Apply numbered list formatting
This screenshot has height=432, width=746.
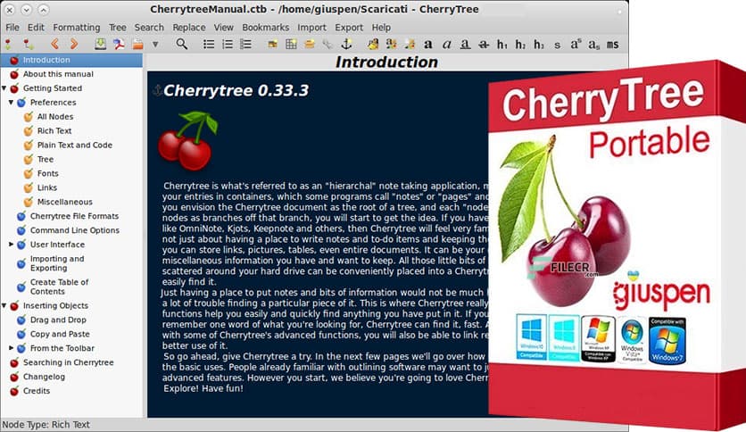pos(228,45)
